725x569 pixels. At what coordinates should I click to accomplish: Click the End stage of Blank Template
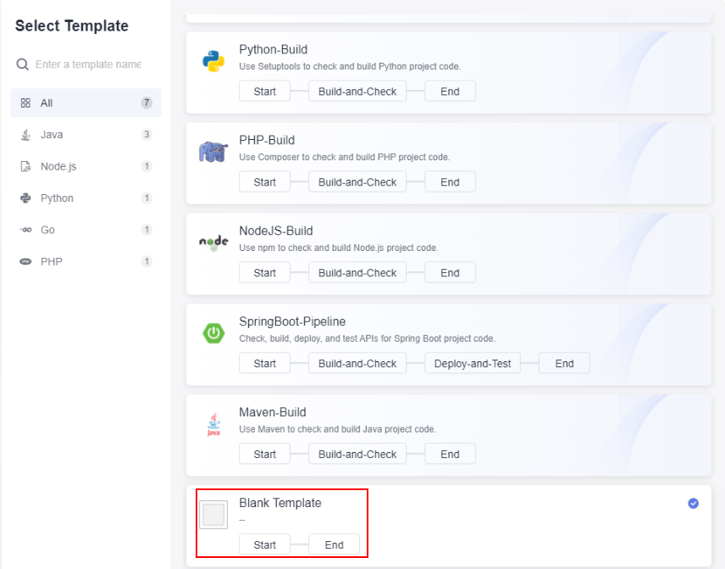click(334, 545)
